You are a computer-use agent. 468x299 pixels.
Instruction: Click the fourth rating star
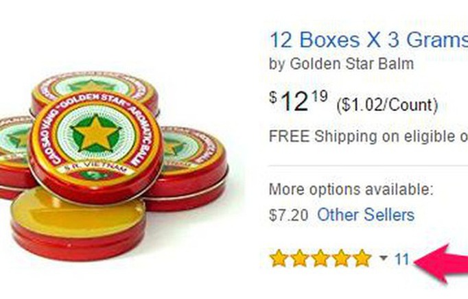(x=341, y=258)
